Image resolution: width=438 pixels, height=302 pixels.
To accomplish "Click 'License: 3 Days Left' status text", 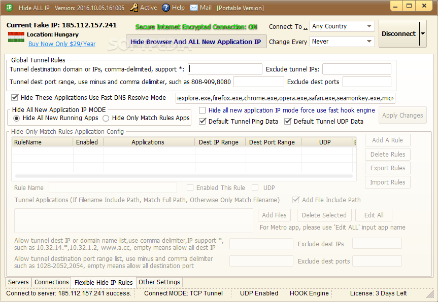I will 378,293.
